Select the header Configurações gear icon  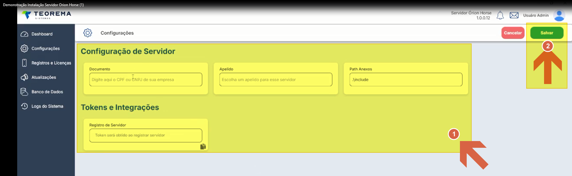[x=88, y=33]
